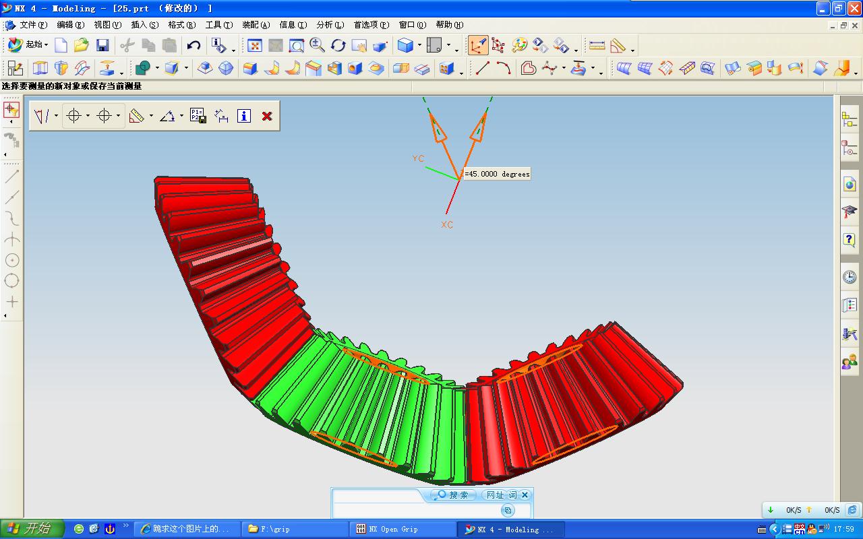Image resolution: width=863 pixels, height=539 pixels.
Task: Select the Pan hand icon
Action: tap(359, 45)
